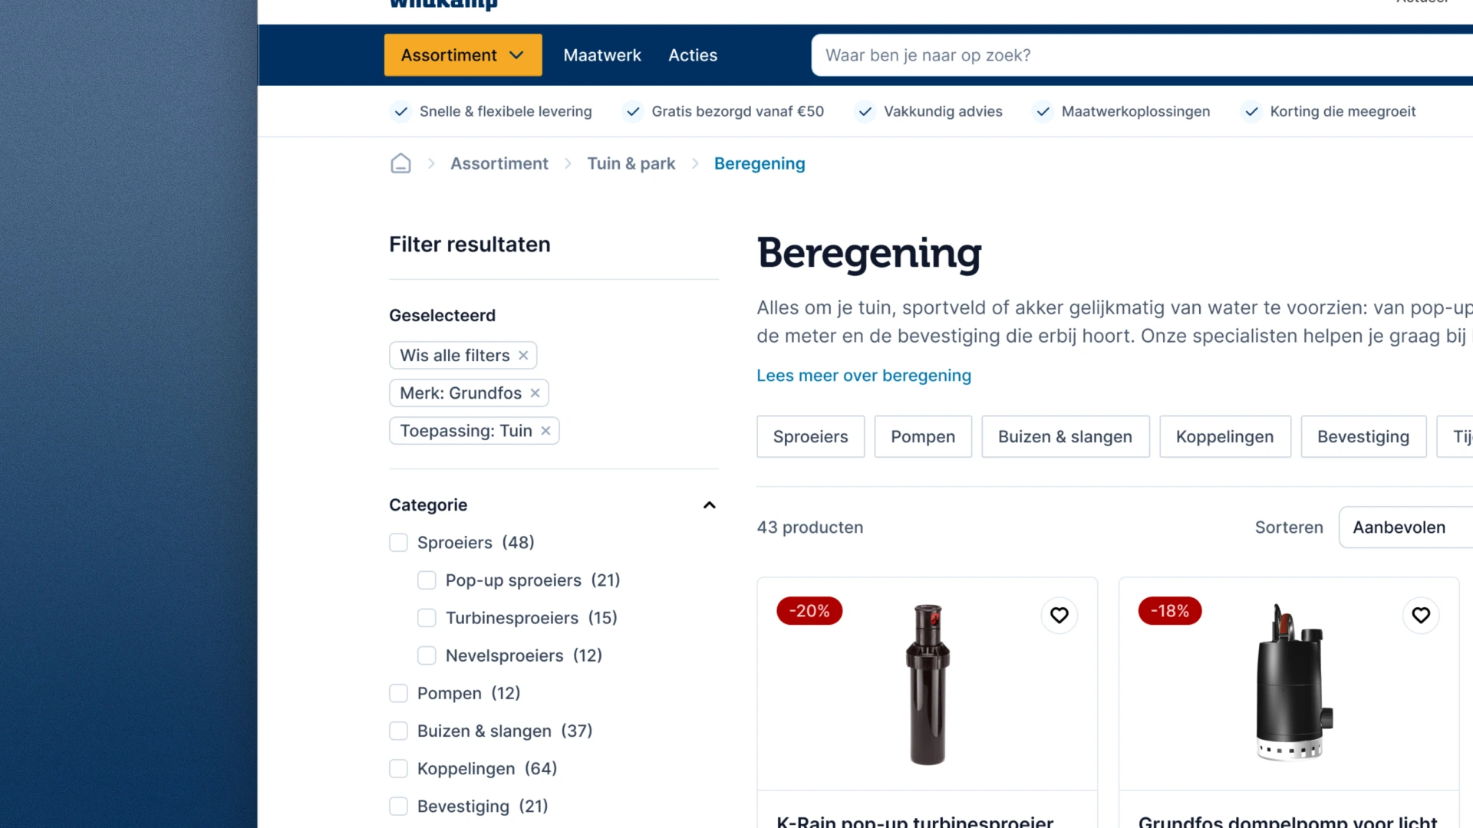Click the -18% discount badge
Viewport: 1473px width, 828px height.
[1170, 611]
